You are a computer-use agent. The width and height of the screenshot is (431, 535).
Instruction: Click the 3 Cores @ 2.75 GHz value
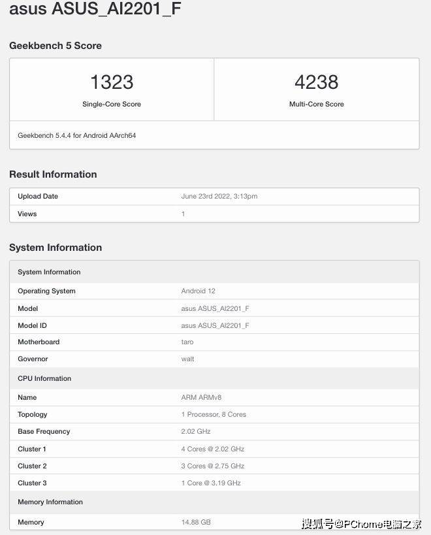tap(213, 466)
